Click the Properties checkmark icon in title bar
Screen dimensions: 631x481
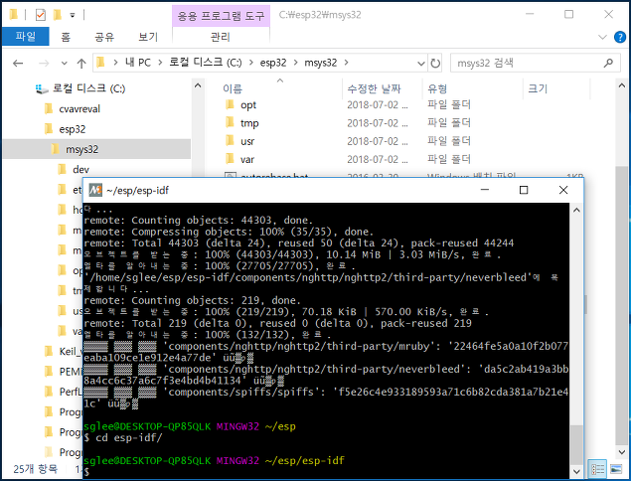pos(40,15)
